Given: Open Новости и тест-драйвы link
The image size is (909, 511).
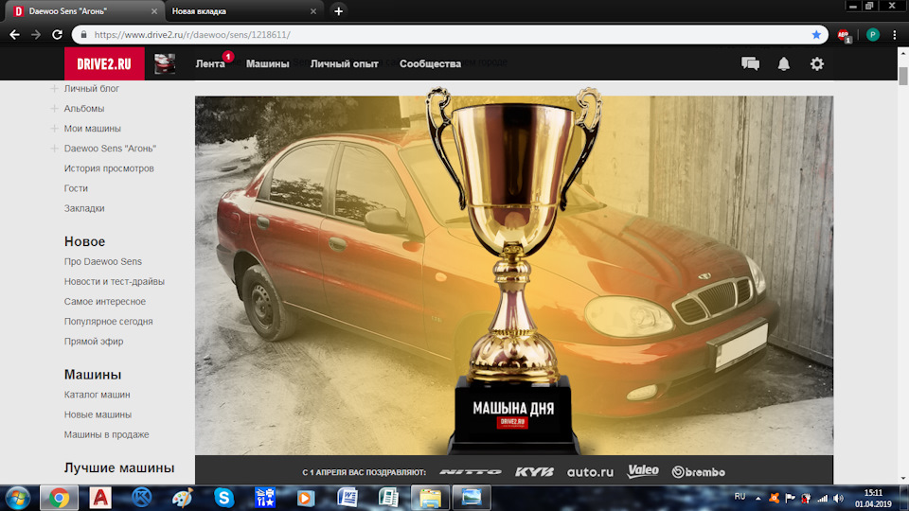Looking at the screenshot, I should coord(115,282).
